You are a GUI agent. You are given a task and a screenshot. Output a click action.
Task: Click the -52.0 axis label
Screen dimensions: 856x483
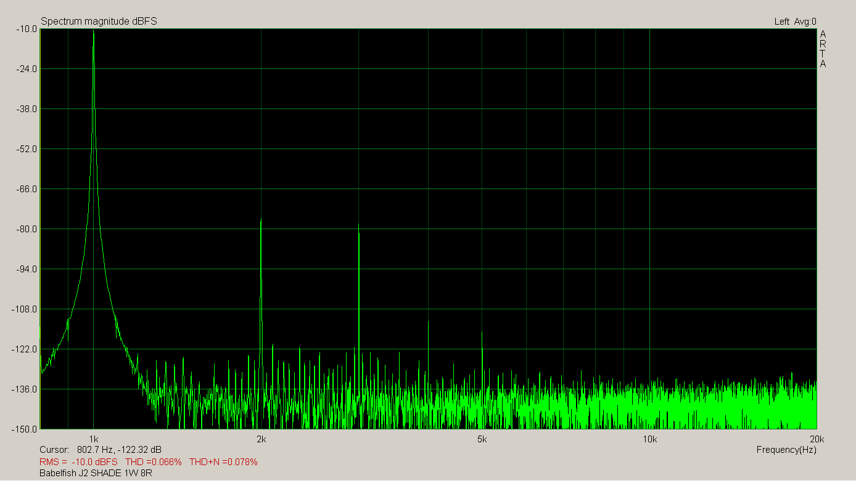(x=26, y=149)
